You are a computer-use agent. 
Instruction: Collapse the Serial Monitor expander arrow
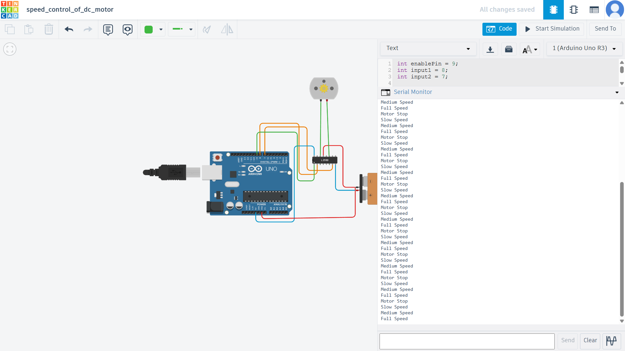click(x=617, y=92)
